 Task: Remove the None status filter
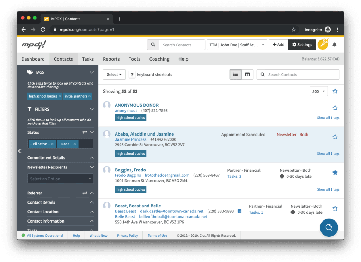tap(75, 144)
